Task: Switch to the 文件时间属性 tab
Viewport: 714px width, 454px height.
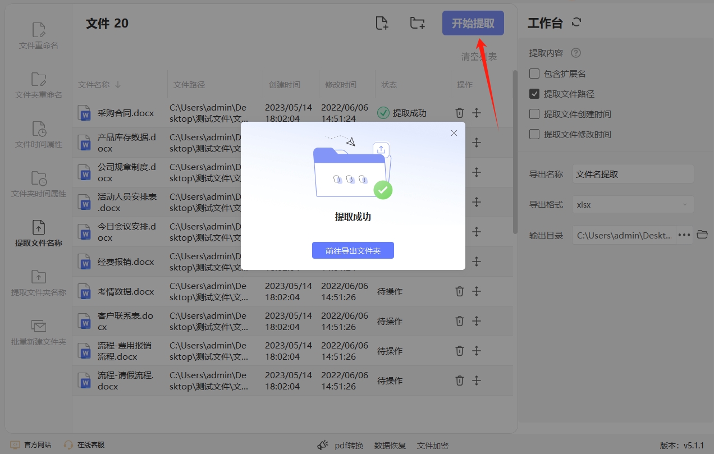Action: click(x=39, y=135)
